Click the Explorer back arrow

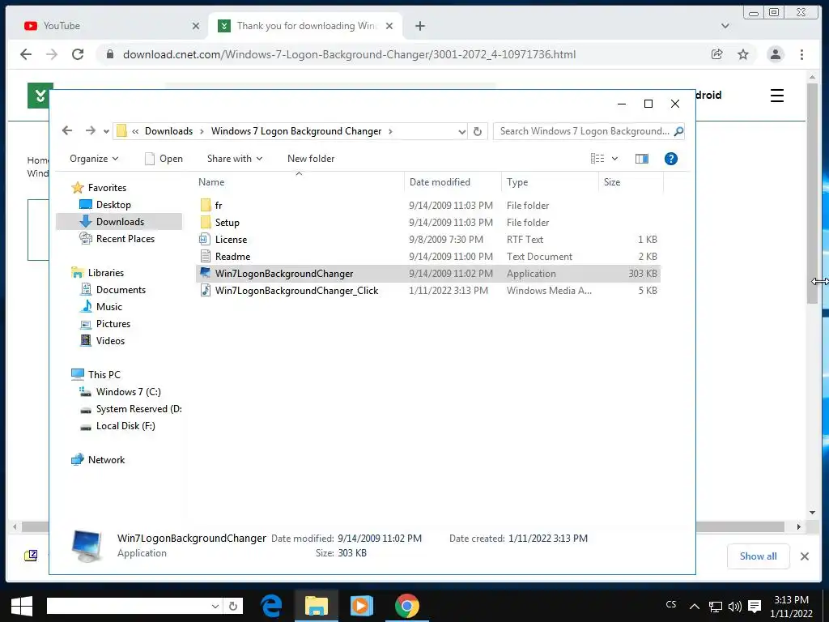[x=67, y=130]
